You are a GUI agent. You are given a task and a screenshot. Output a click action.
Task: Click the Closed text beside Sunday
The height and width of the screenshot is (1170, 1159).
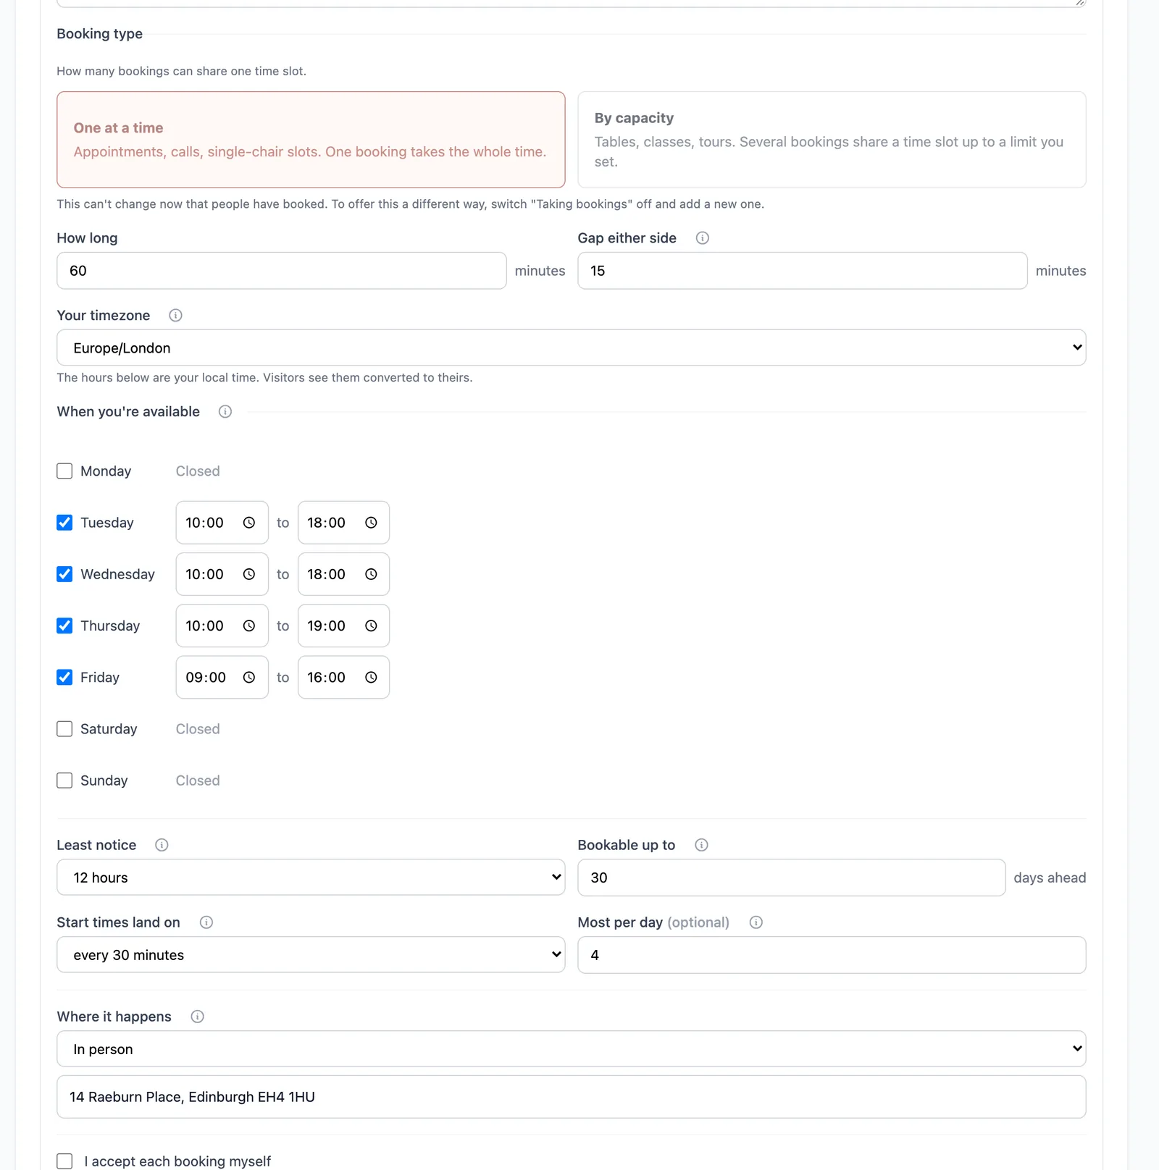pyautogui.click(x=198, y=780)
